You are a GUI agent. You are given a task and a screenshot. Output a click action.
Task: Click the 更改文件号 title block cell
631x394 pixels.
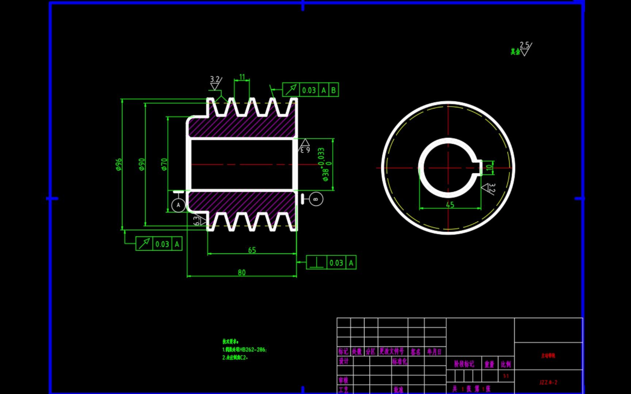click(x=393, y=351)
